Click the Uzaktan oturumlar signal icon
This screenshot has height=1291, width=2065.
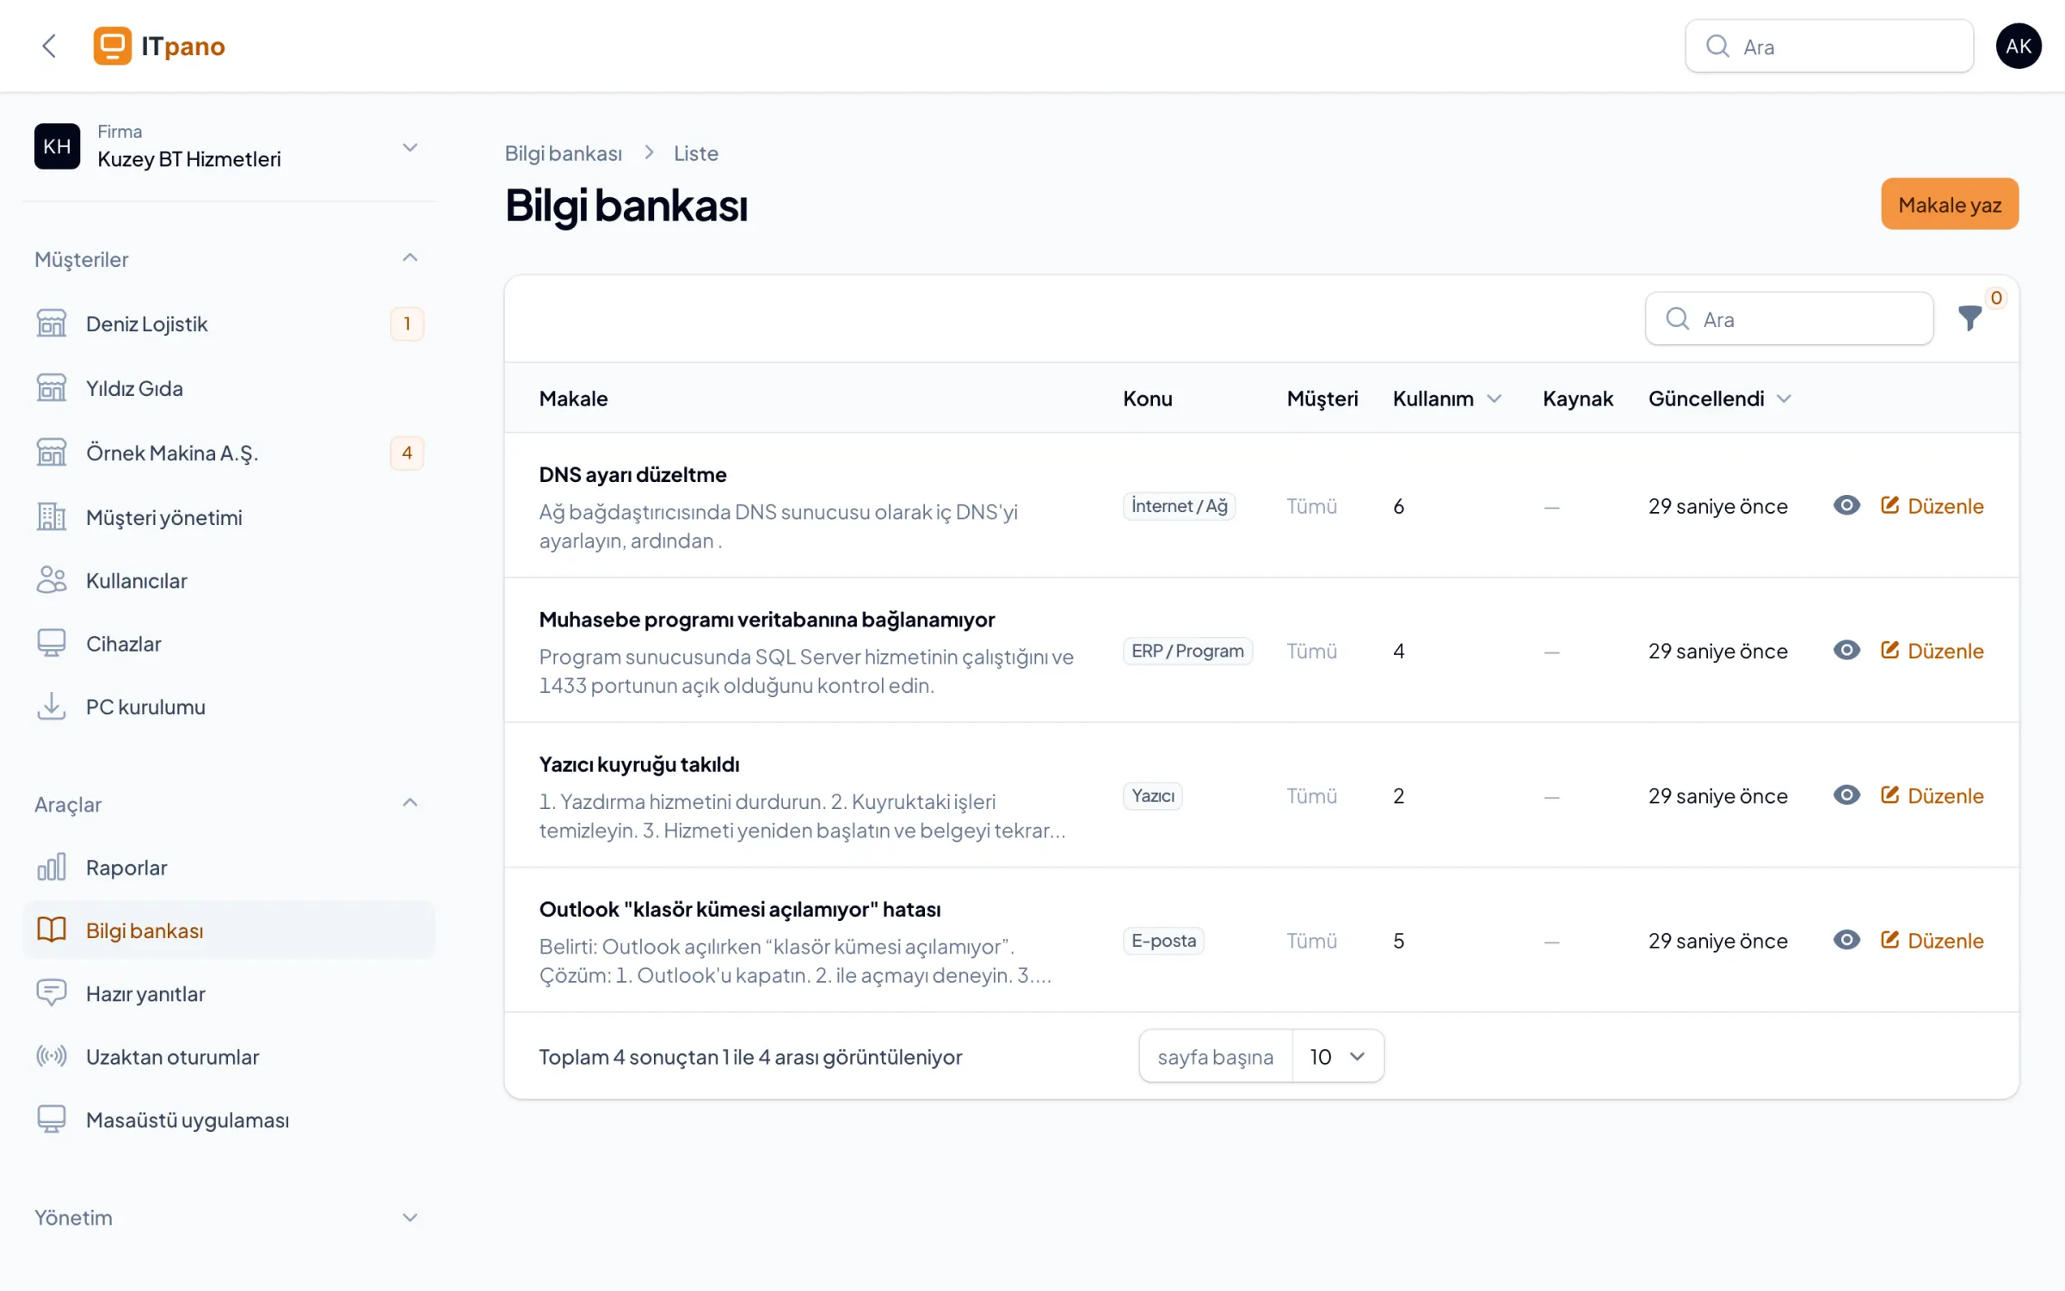[x=52, y=1057]
